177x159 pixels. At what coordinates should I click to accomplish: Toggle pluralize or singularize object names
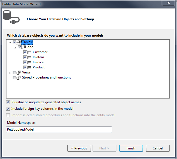(x=8, y=102)
